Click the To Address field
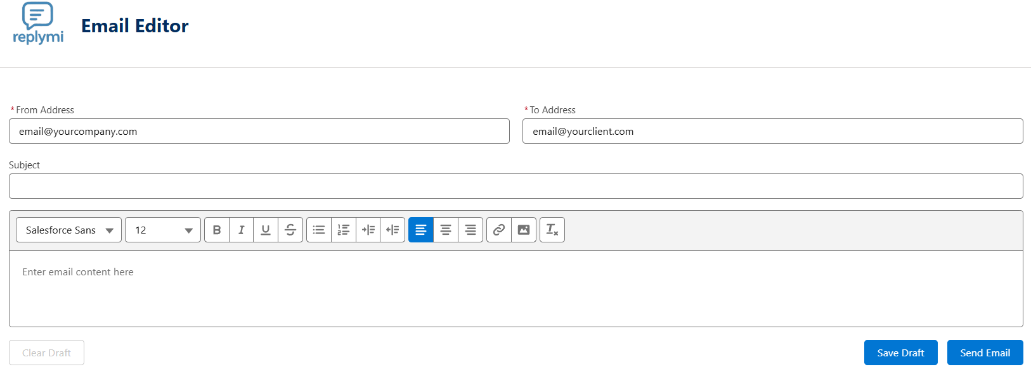 point(772,131)
